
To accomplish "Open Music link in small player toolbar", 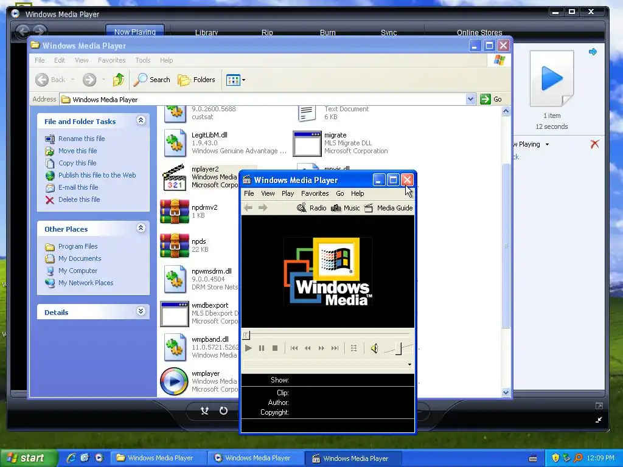I will pyautogui.click(x=346, y=208).
